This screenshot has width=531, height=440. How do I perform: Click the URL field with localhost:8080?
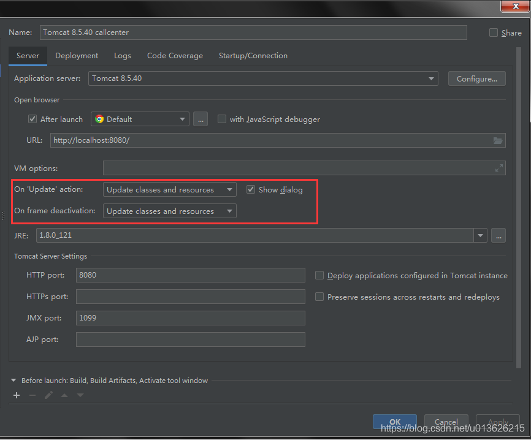pos(278,140)
